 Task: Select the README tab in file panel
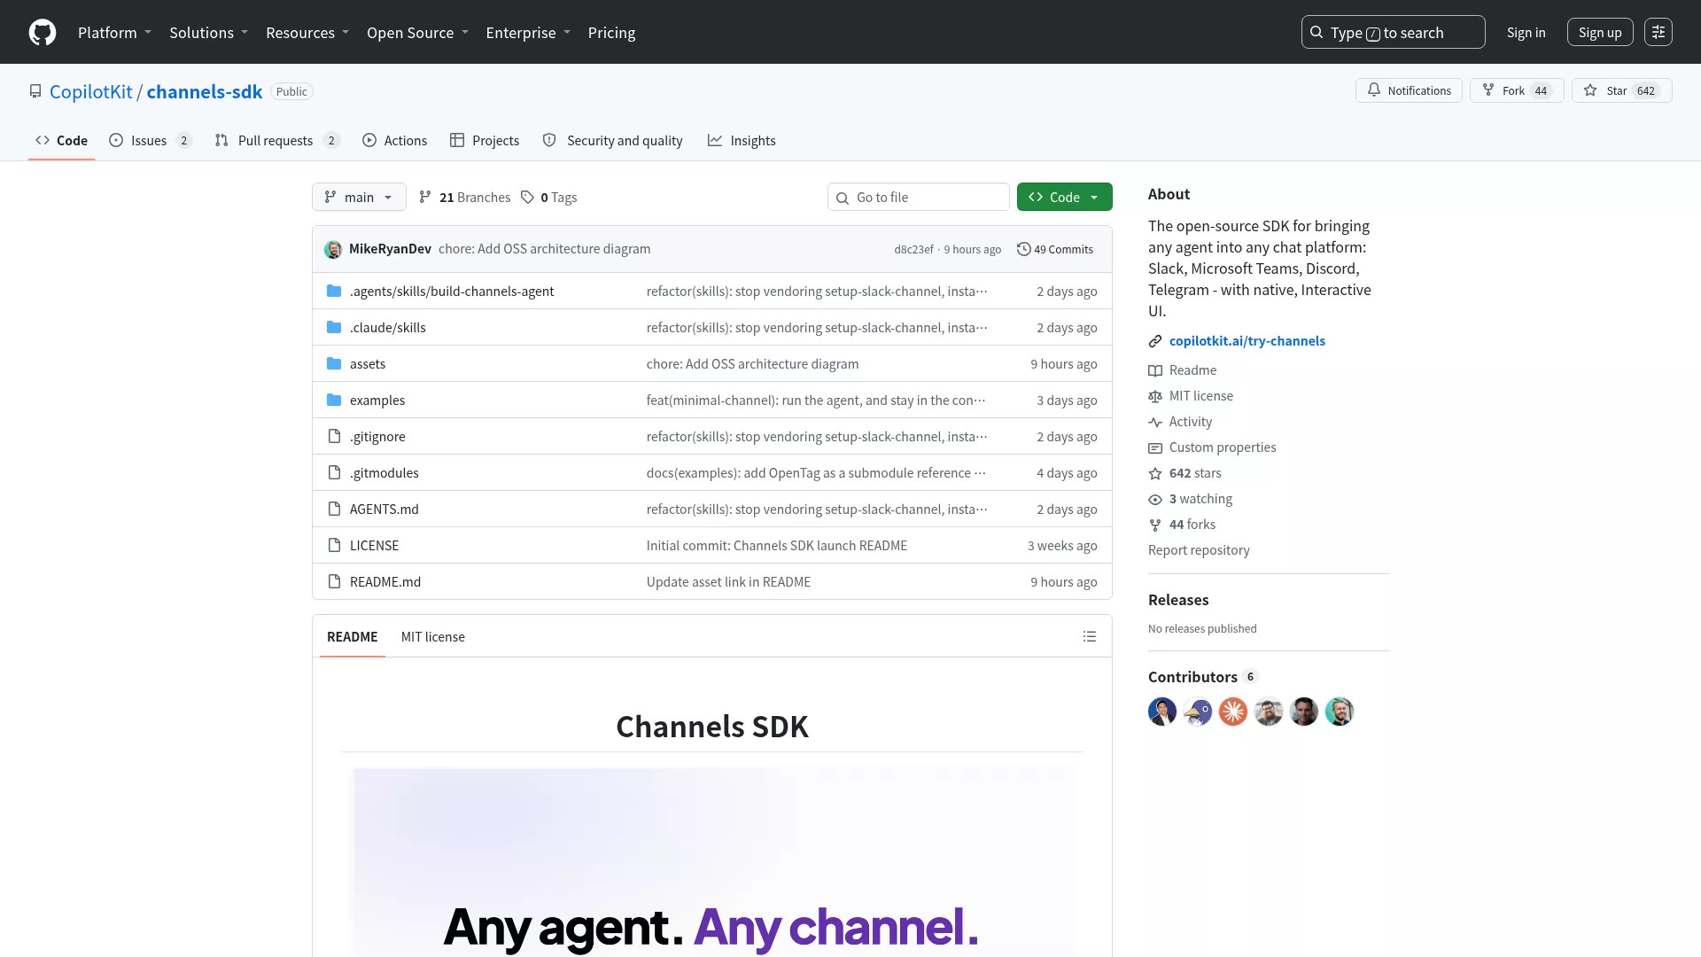point(352,637)
